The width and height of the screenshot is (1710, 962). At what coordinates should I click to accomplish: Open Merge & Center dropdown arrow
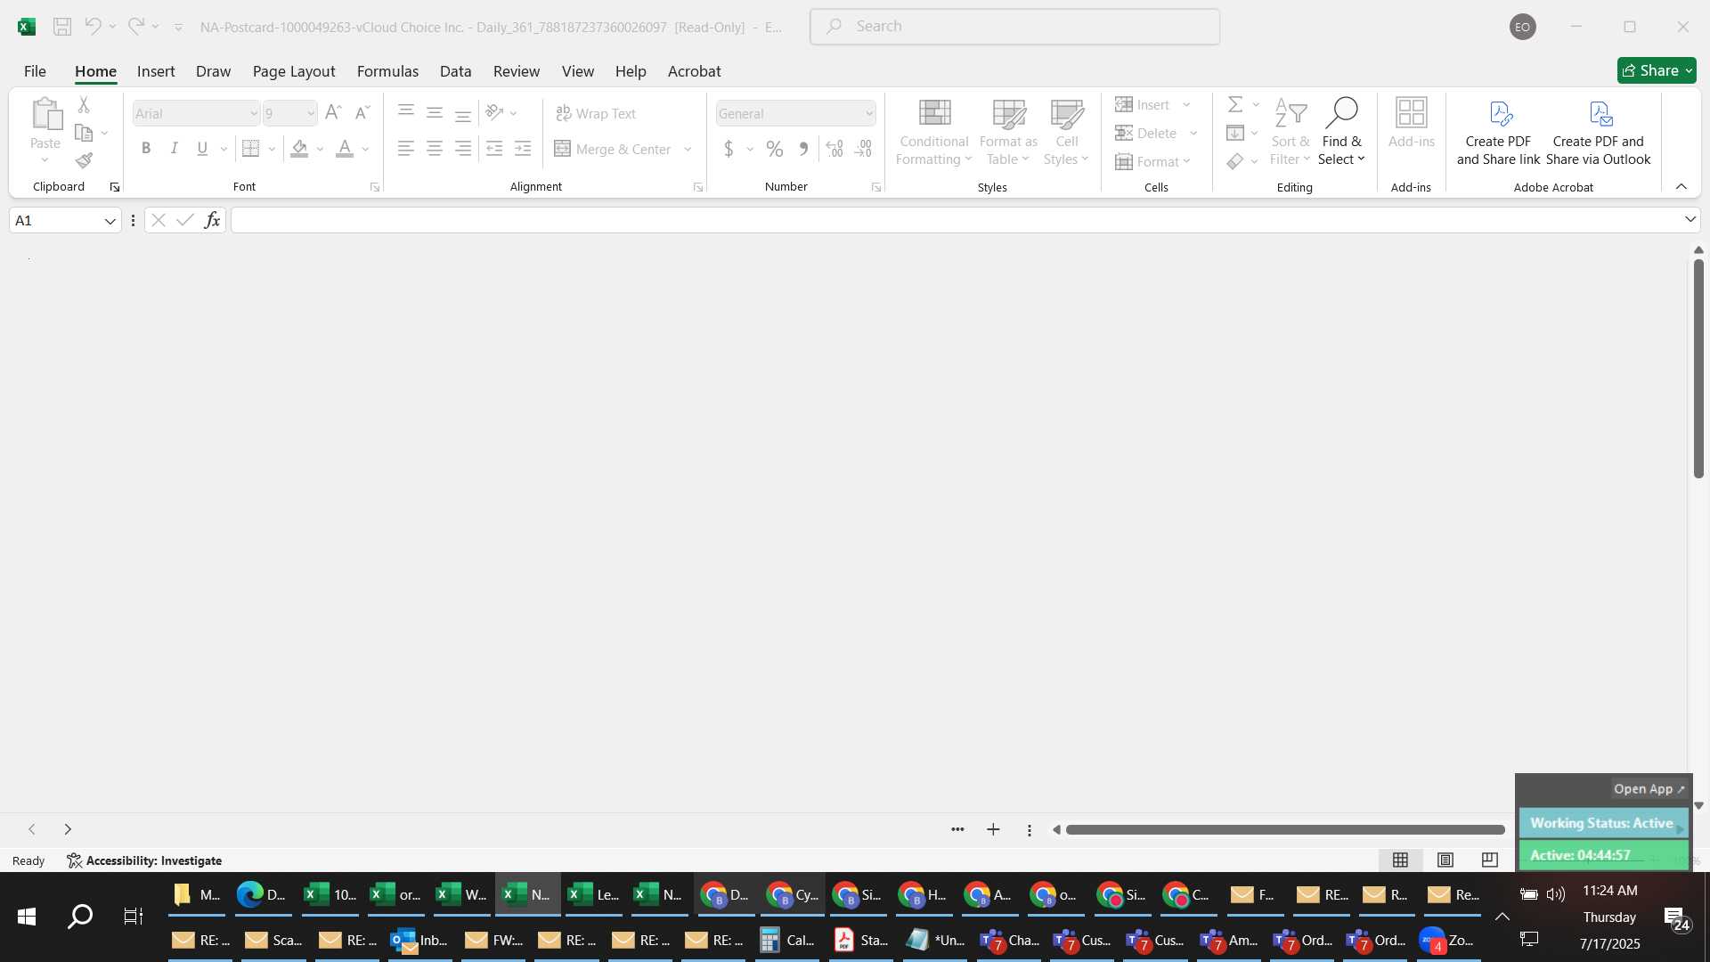point(688,149)
